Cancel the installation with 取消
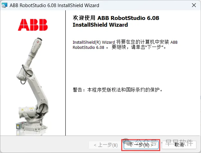This screenshot has height=153, width=201. click(179, 145)
